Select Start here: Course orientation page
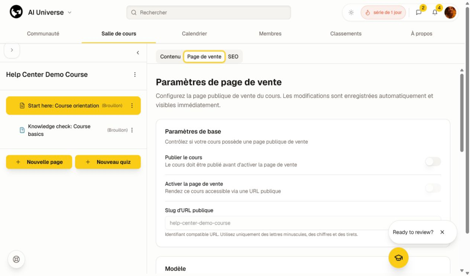The height and width of the screenshot is (276, 470). click(73, 106)
